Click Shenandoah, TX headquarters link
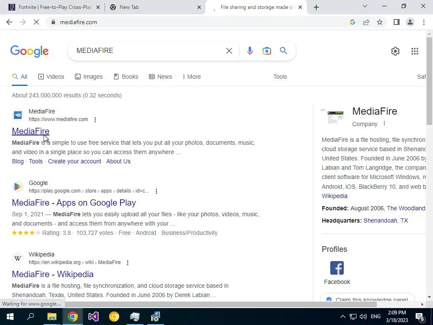This screenshot has height=325, width=433. [x=386, y=221]
